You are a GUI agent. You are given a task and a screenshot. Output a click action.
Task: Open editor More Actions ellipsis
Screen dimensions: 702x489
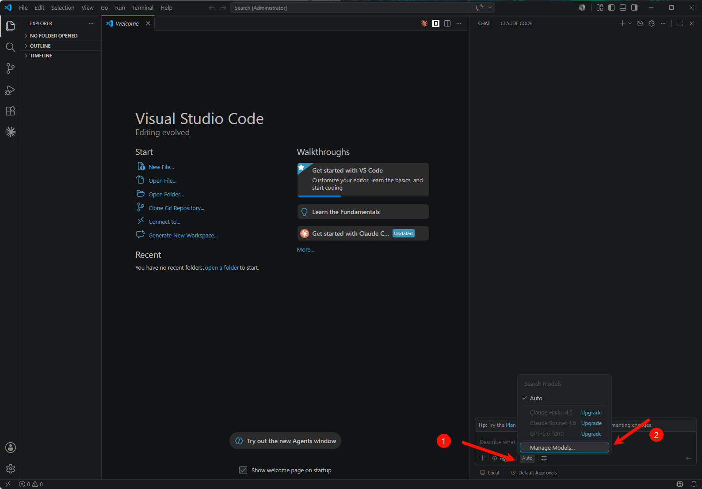coord(459,23)
